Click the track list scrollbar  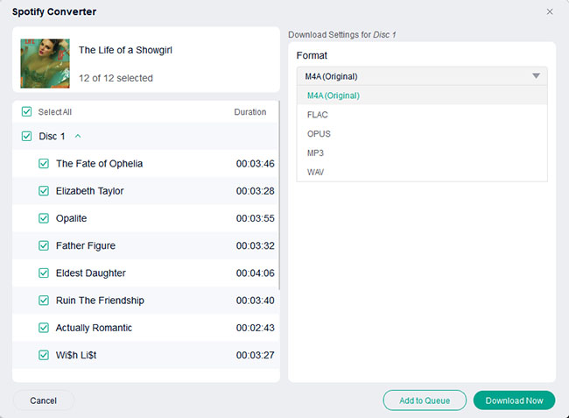coord(278,195)
